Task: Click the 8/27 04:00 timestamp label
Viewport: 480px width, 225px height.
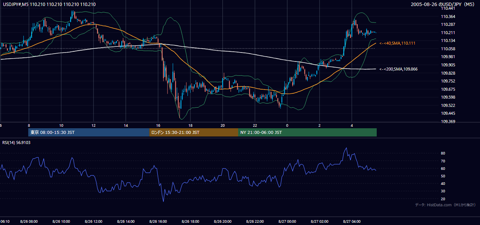Action: point(352,222)
